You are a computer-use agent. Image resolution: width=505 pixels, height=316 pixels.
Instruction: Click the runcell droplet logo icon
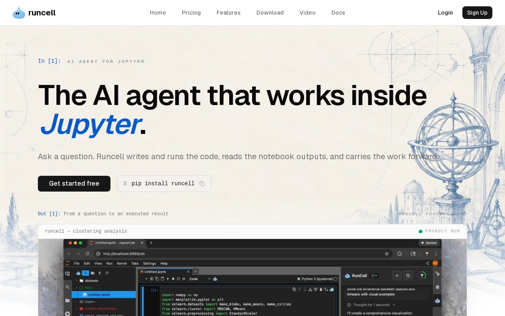[x=19, y=13]
